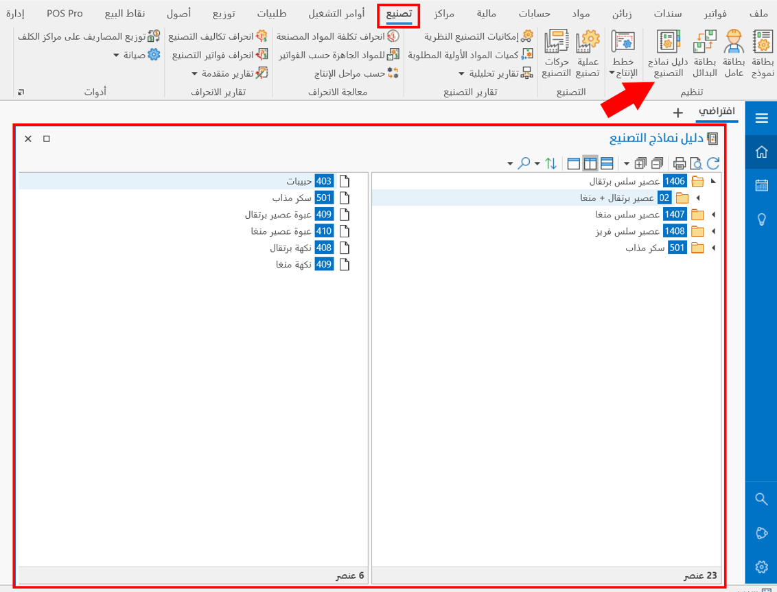Click the بطاقة البدائل ribbon icon
777x592 pixels.
pos(704,54)
